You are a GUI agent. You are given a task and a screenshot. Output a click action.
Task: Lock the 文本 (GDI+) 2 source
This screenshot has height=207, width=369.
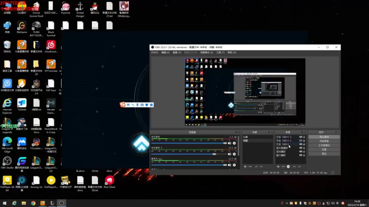click(x=304, y=141)
